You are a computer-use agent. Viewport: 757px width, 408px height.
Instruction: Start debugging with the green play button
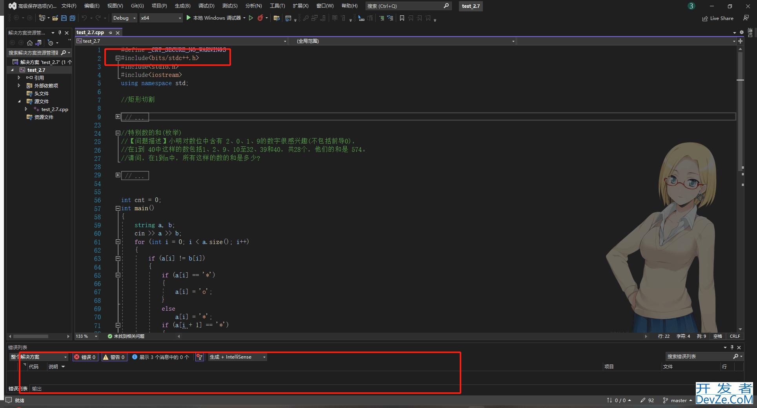point(189,18)
